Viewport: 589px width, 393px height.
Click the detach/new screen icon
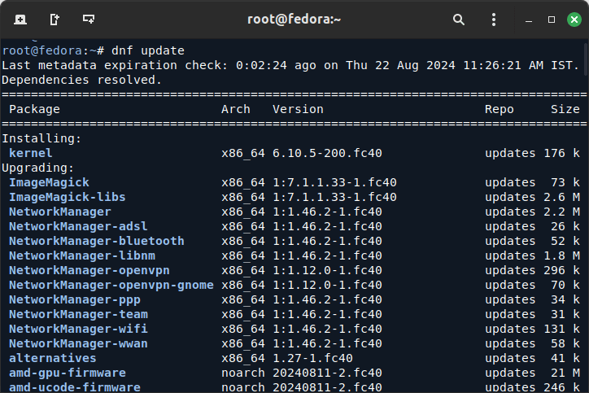click(x=89, y=20)
